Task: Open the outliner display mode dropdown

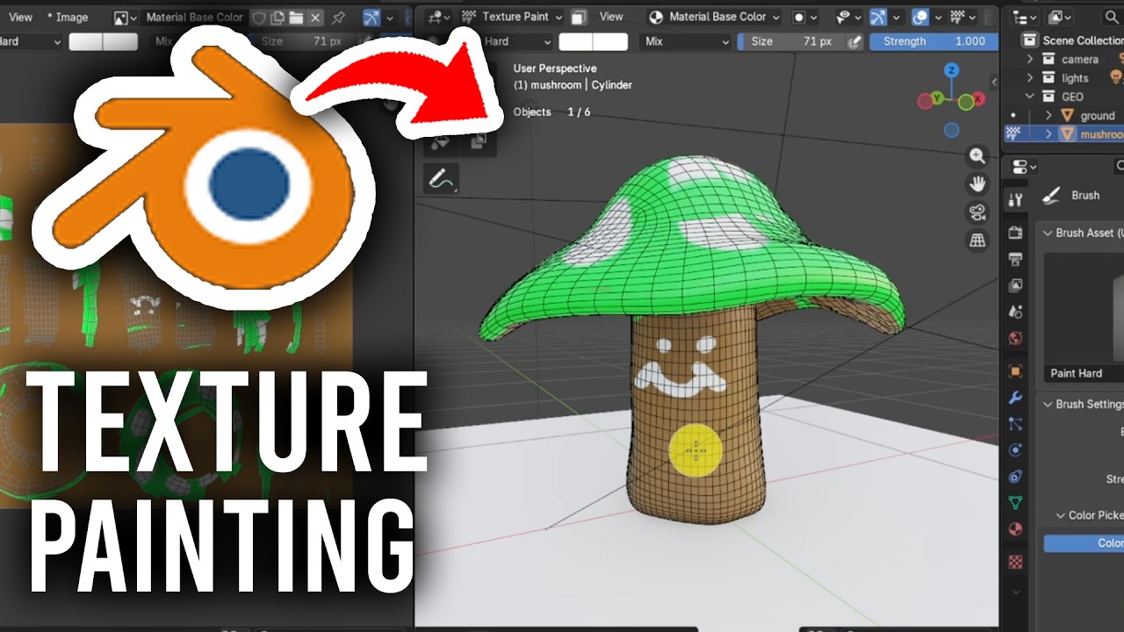Action: click(x=1059, y=17)
